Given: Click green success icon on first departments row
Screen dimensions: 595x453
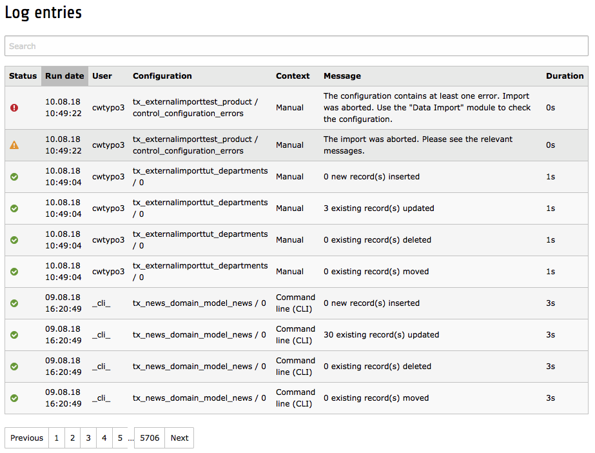Looking at the screenshot, I should [14, 176].
